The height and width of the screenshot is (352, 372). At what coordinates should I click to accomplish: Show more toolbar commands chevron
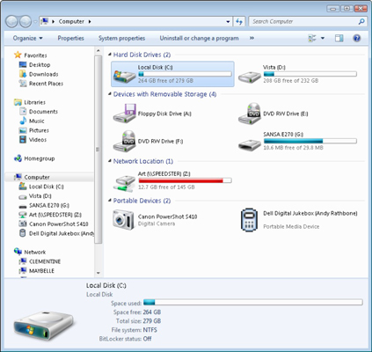[x=252, y=38]
